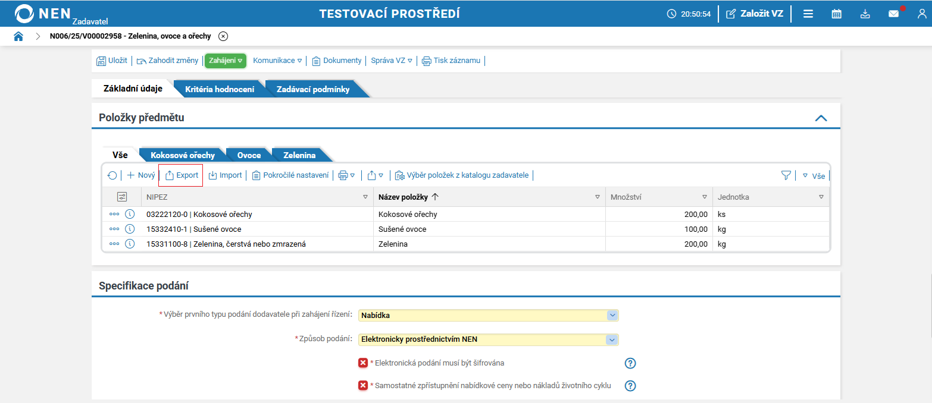Save changes using Uložit
932x403 pixels.
pyautogui.click(x=112, y=60)
